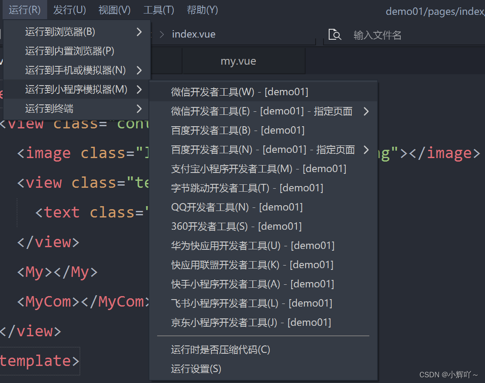Open the 视图(V) menu
485x383 pixels.
click(114, 10)
